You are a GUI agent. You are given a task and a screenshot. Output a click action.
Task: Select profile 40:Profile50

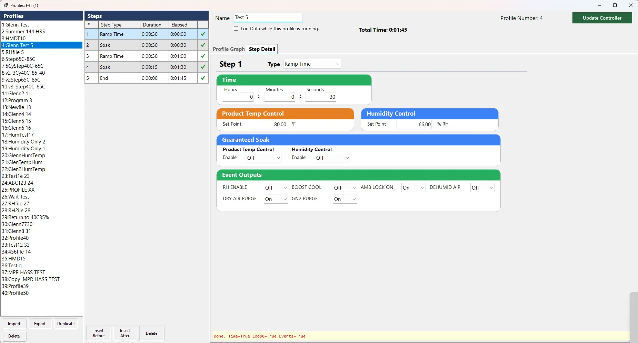[x=42, y=293]
